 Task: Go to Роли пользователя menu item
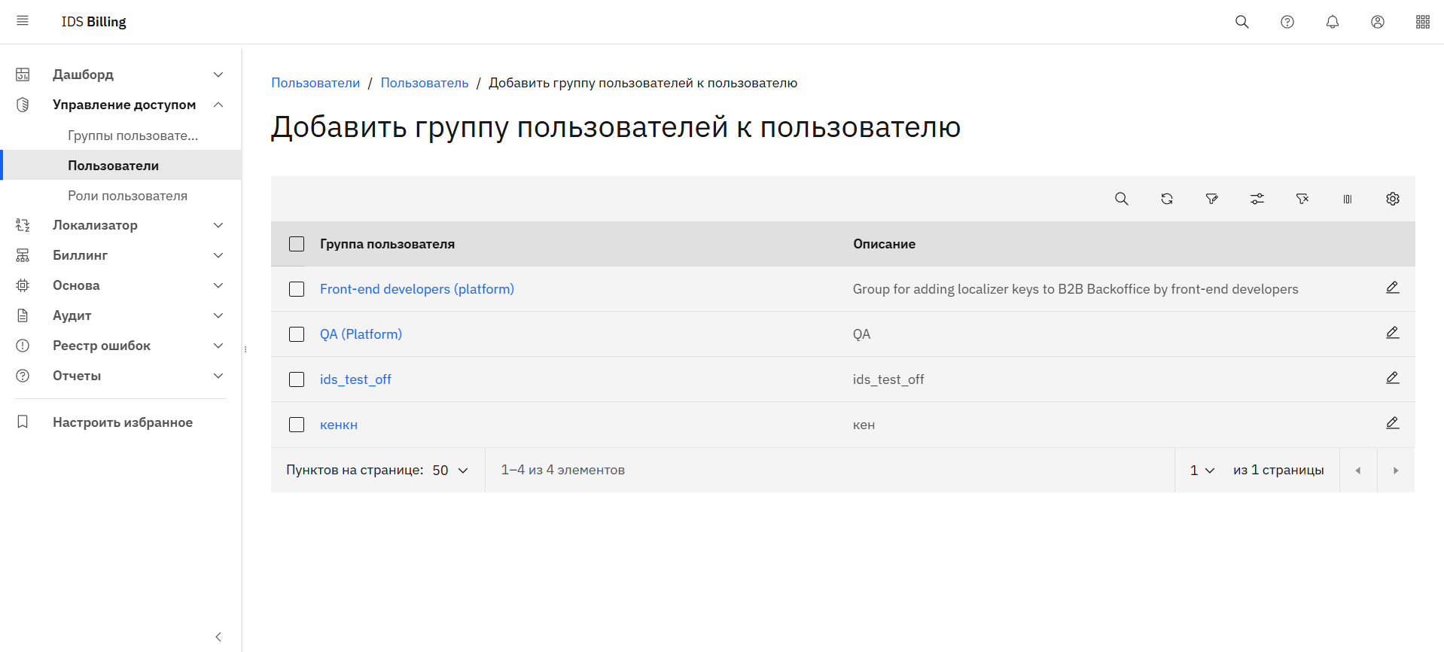pos(127,196)
